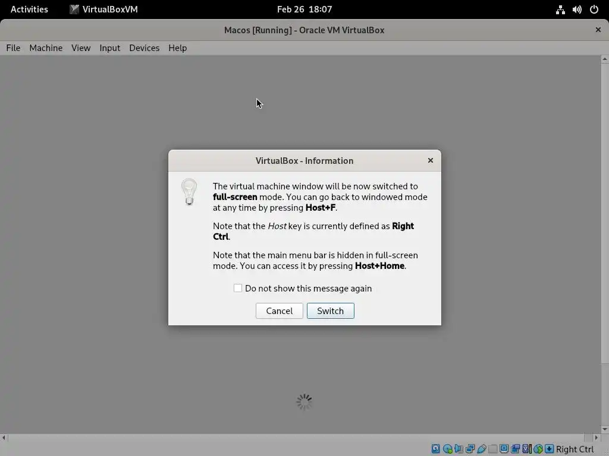Open the power menu icon in top bar
609x456 pixels.
pyautogui.click(x=594, y=9)
